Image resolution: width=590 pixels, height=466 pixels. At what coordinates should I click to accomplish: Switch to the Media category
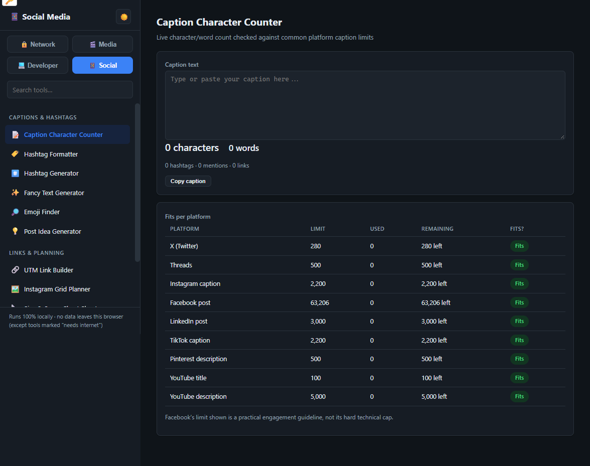[102, 44]
